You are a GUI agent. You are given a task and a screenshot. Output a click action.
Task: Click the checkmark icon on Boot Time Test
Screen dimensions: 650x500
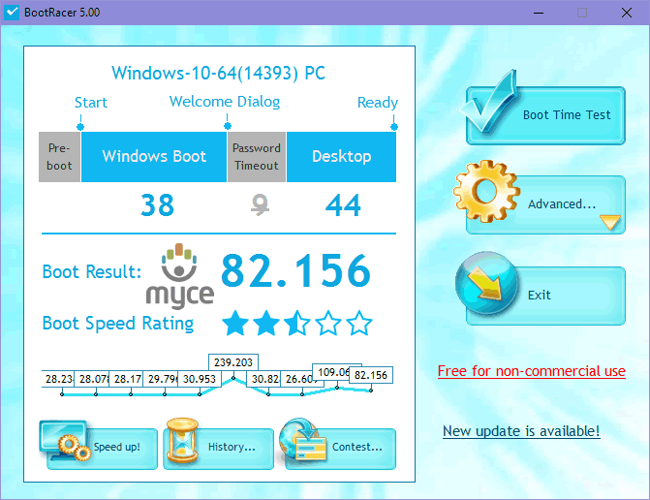[x=489, y=102]
